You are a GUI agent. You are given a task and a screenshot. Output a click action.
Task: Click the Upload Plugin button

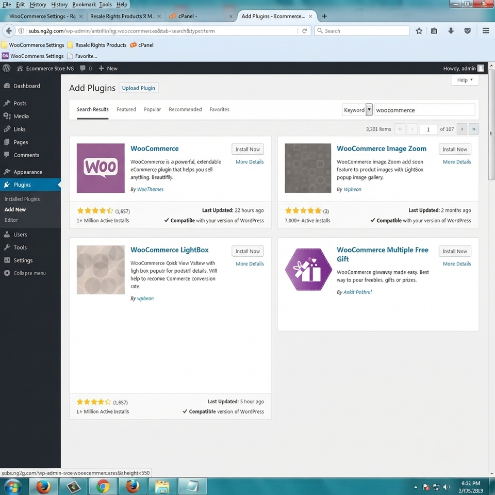coord(139,88)
